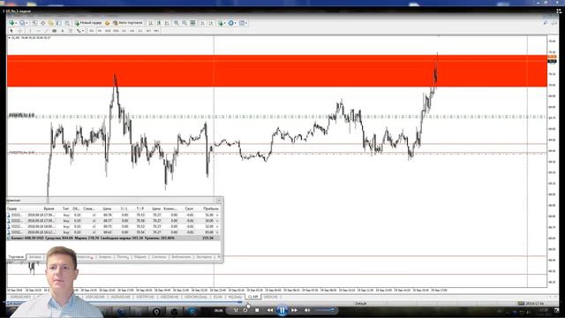This screenshot has height=318, width=565.
Task: Open the MetaEditor icon
Action: (107, 23)
